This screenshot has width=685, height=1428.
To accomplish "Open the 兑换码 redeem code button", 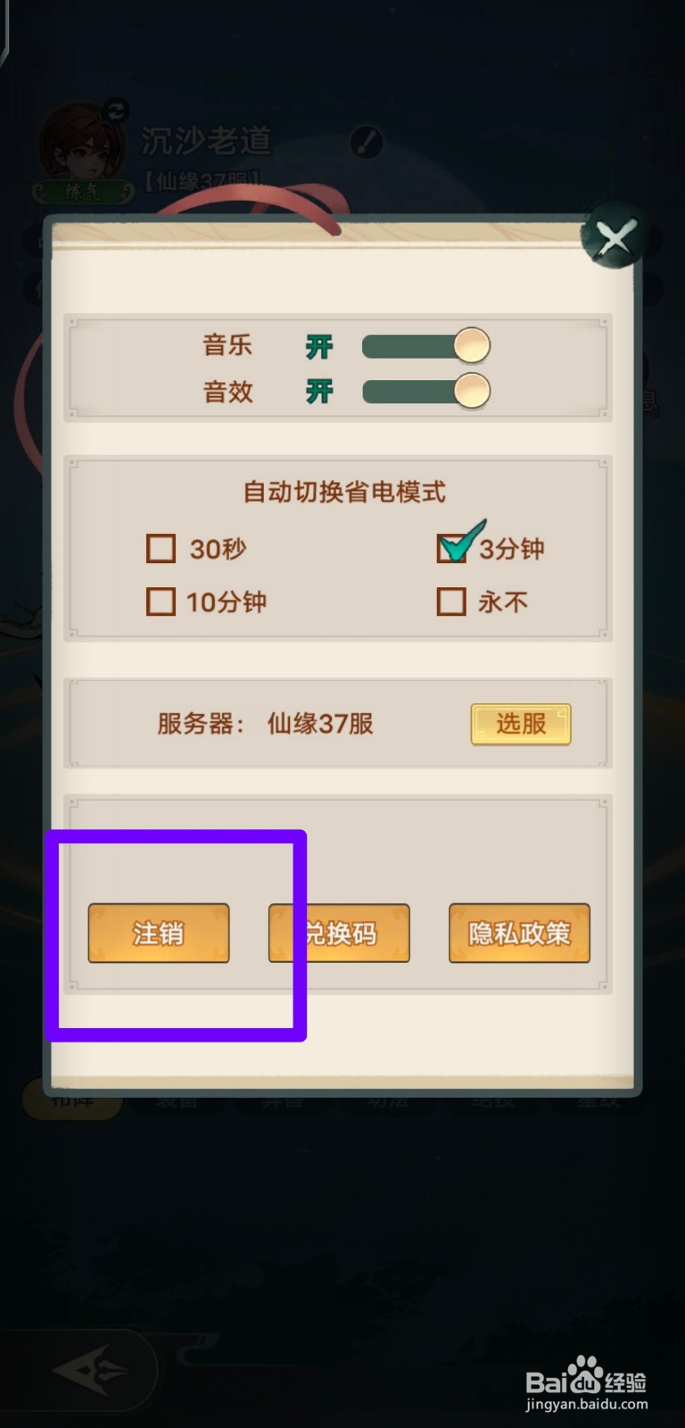I will 339,934.
